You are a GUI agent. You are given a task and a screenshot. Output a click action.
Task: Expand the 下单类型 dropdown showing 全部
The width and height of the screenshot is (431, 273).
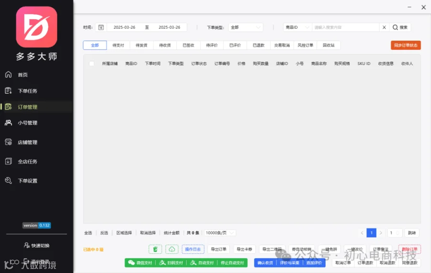pyautogui.click(x=246, y=27)
